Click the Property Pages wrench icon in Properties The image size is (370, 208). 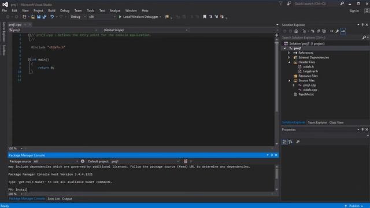[x=298, y=142]
